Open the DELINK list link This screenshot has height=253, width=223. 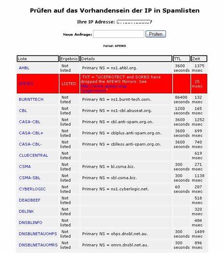pos(26,212)
